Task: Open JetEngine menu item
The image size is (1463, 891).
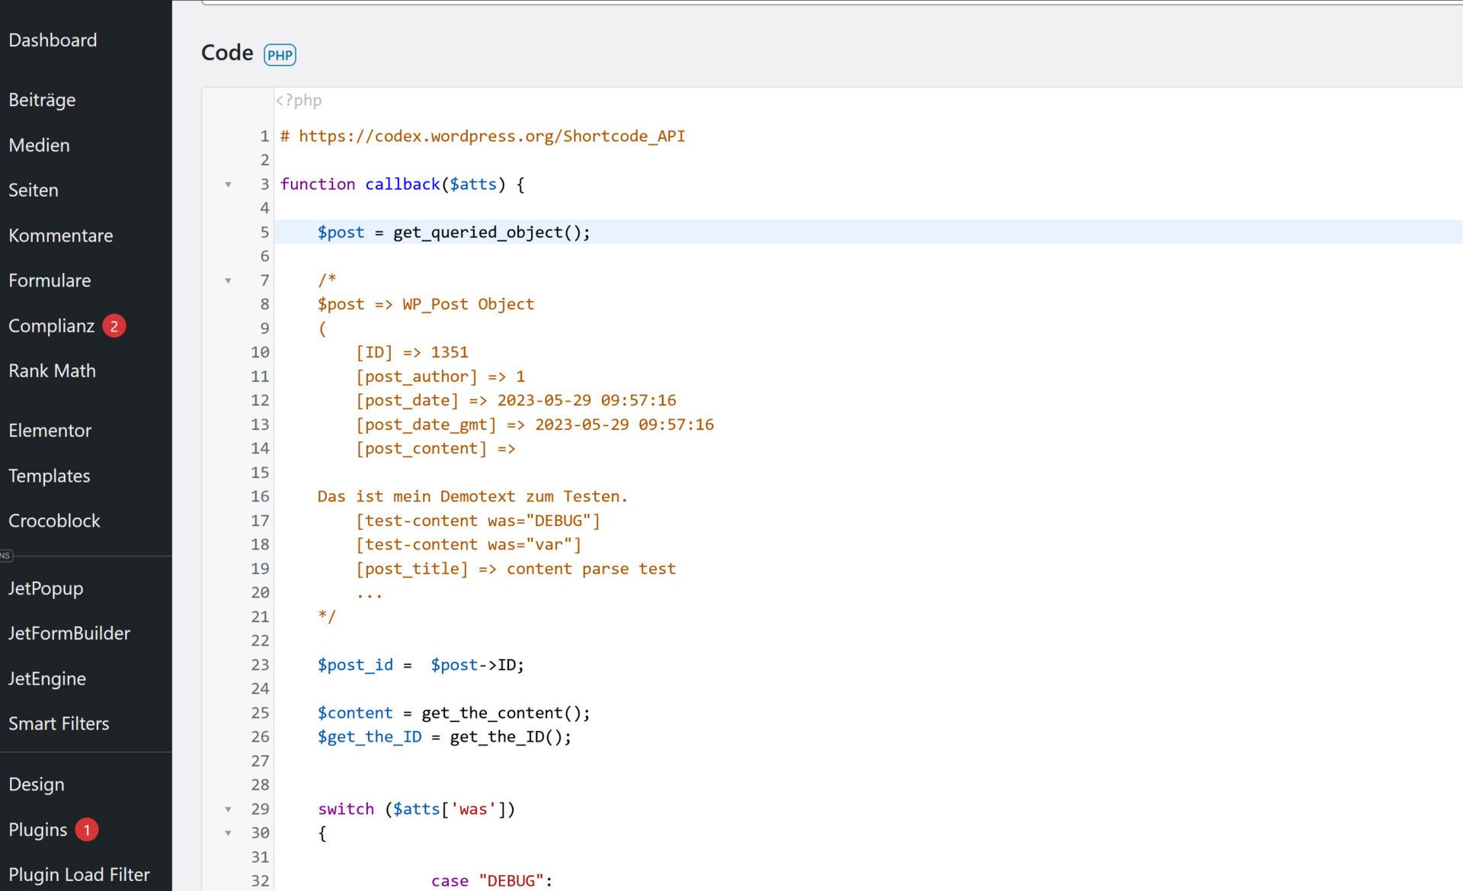Action: click(47, 678)
